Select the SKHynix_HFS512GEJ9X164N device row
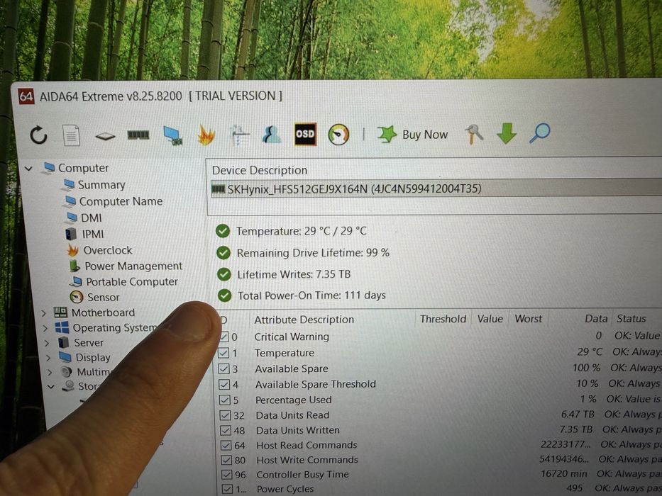This screenshot has height=496, width=662. pyautogui.click(x=436, y=188)
